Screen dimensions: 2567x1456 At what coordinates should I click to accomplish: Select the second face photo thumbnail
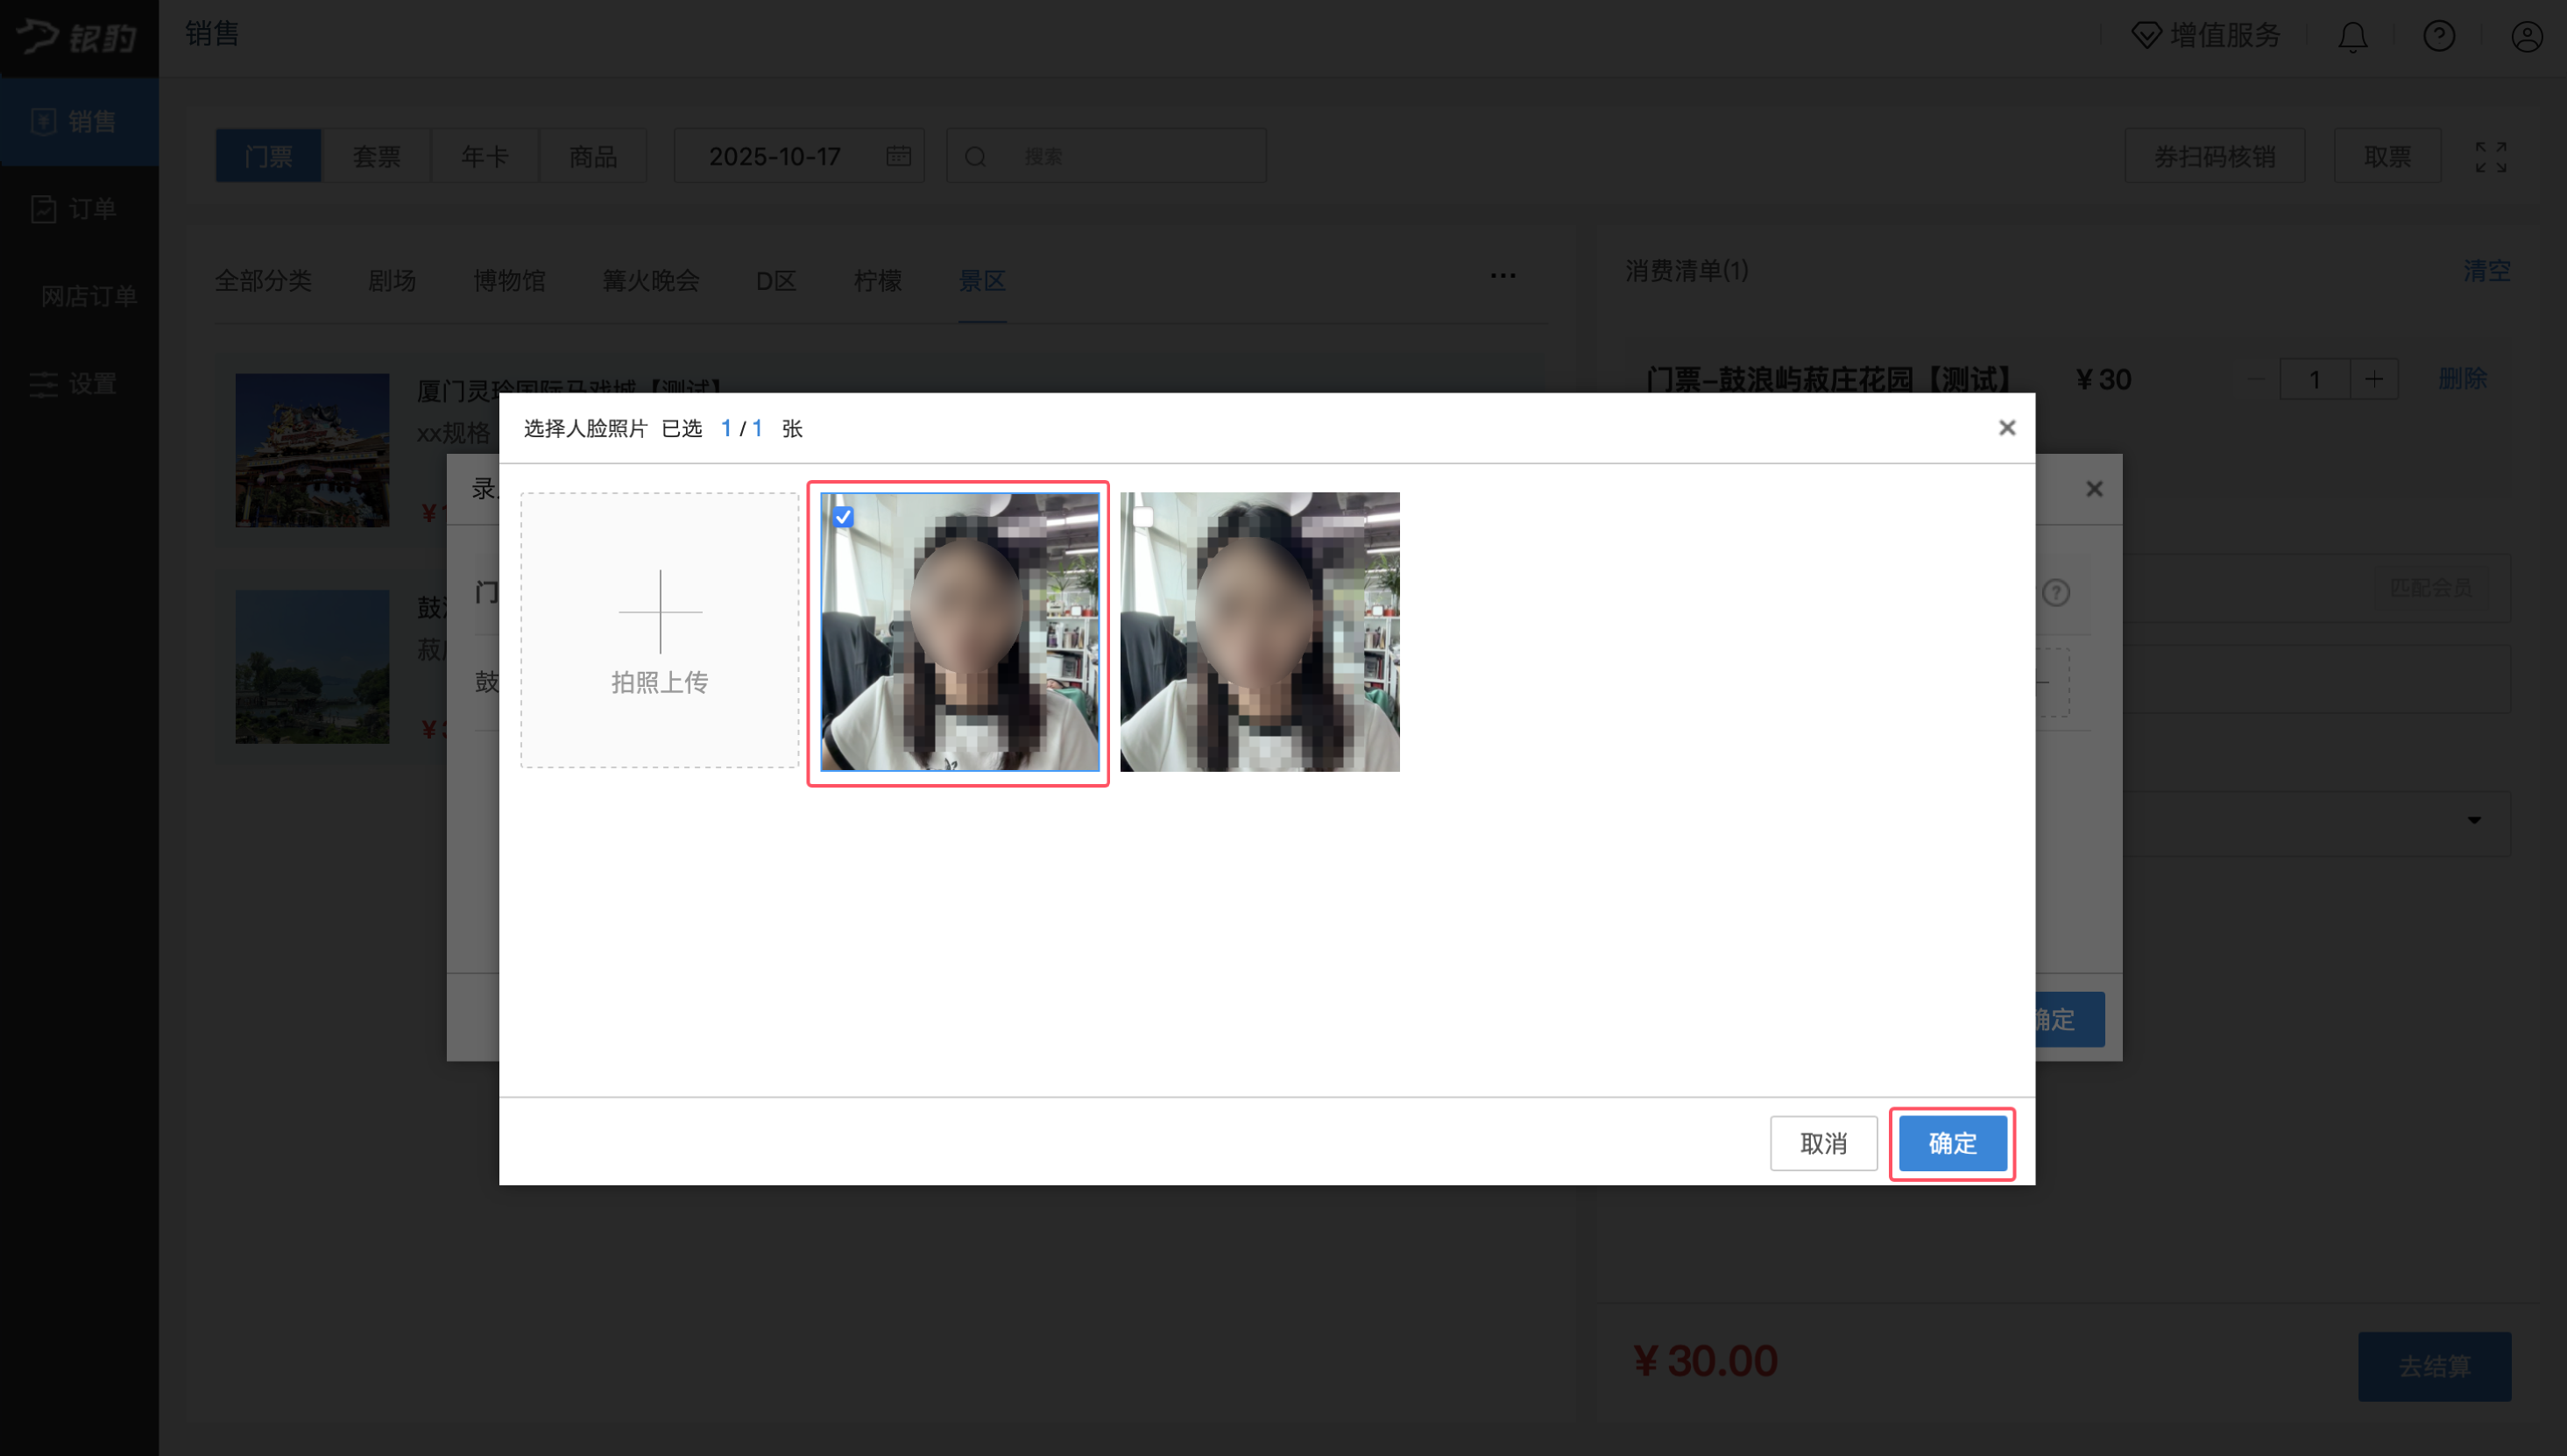tap(1260, 640)
